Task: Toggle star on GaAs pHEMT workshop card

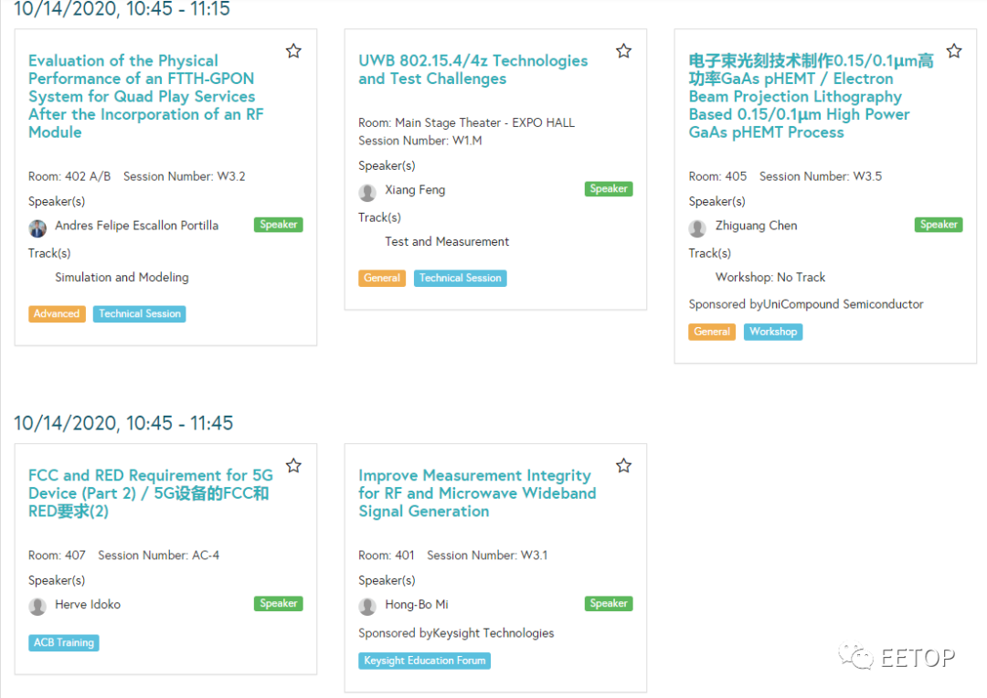Action: coord(953,51)
